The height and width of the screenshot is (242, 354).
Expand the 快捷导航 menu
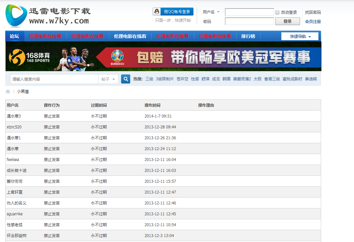(300, 36)
